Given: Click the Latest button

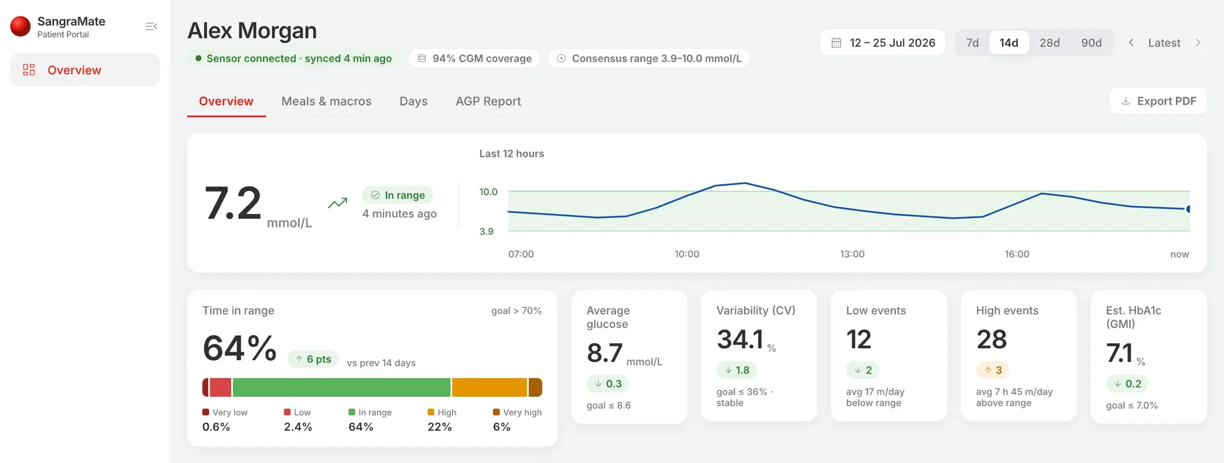Looking at the screenshot, I should (x=1164, y=43).
